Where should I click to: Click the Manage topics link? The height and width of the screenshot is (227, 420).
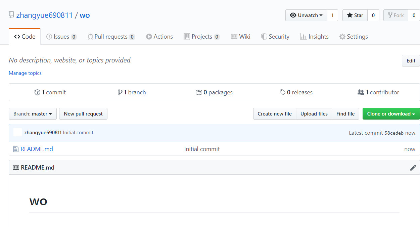pos(25,73)
